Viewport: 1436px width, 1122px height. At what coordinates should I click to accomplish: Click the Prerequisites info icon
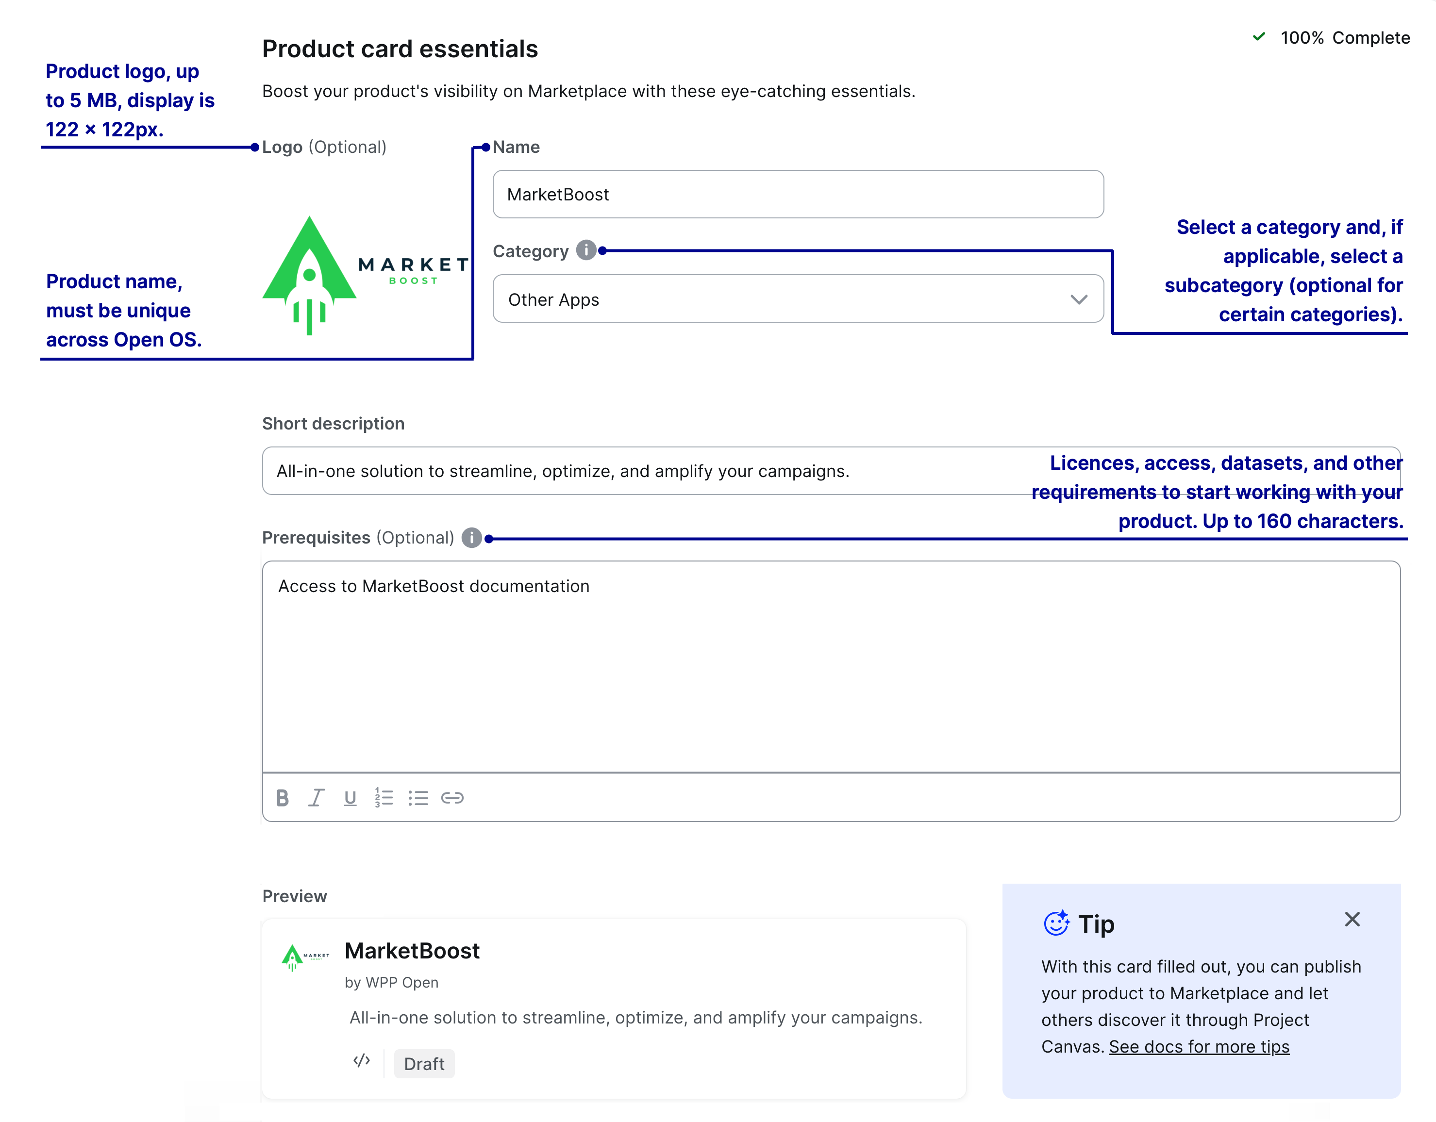point(471,538)
